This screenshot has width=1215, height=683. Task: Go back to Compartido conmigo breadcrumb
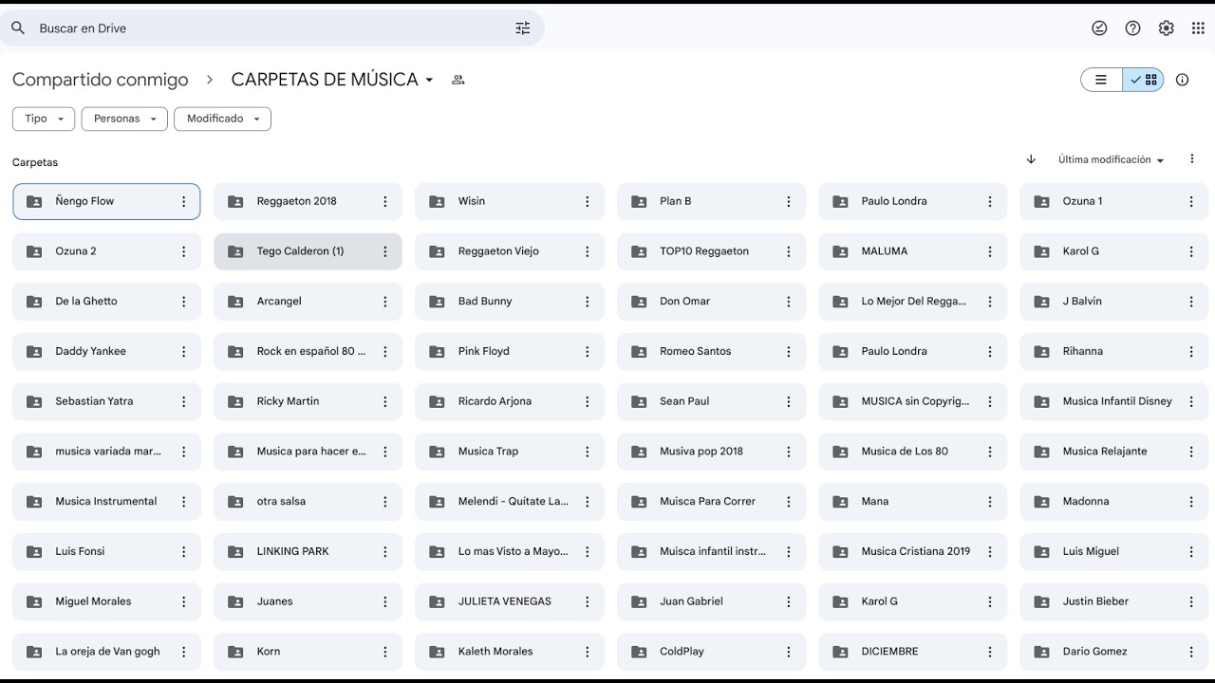pyautogui.click(x=101, y=80)
